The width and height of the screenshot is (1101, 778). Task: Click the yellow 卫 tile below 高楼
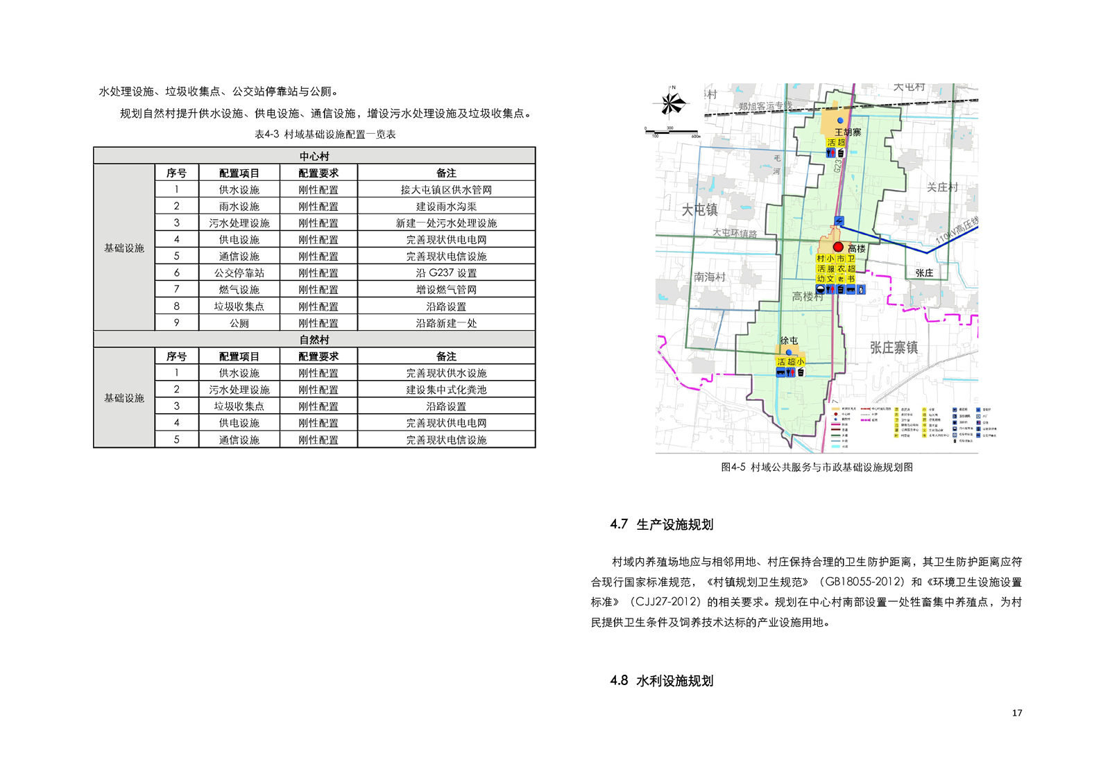coord(851,259)
